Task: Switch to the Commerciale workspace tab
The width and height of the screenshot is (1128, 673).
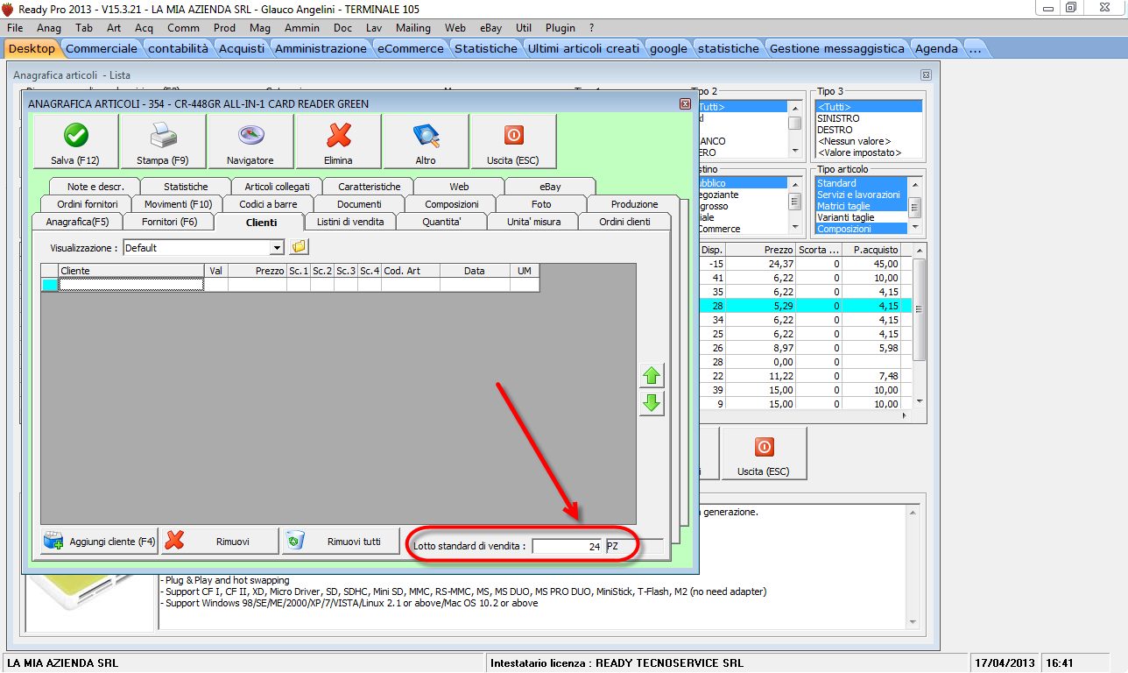Action: tap(102, 48)
